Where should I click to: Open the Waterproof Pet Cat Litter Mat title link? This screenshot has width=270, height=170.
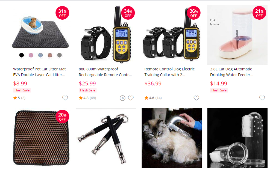39,72
